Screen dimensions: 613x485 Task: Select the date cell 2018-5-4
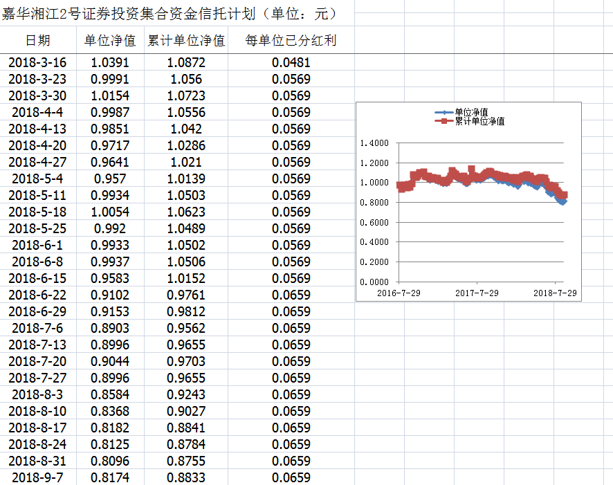[38, 179]
